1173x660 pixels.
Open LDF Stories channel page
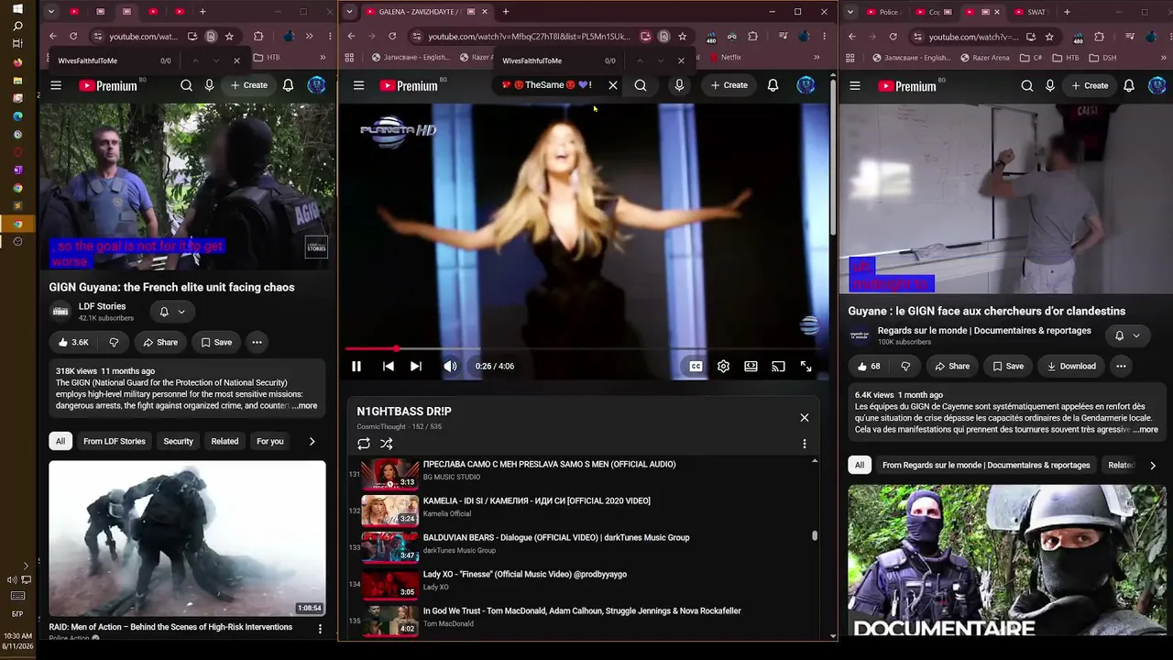click(x=102, y=306)
